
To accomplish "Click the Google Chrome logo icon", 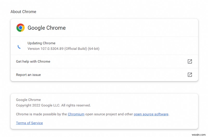I will pos(21,28).
